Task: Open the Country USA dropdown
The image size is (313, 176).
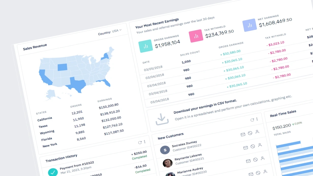Action: point(110,32)
